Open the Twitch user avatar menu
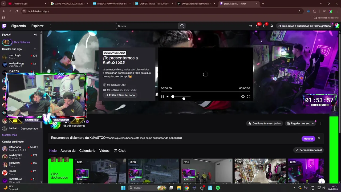Screen dimensions: 341x192 (337, 26)
